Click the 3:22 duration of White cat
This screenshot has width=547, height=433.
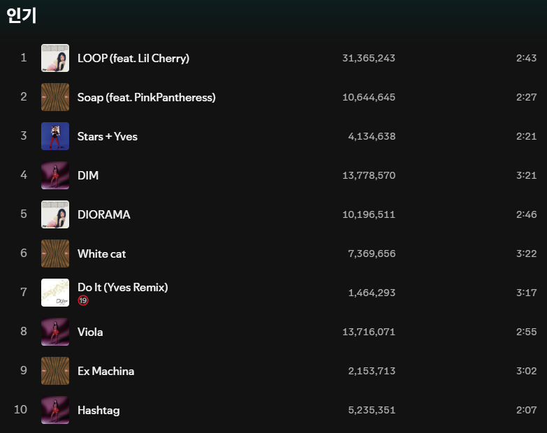[526, 254]
